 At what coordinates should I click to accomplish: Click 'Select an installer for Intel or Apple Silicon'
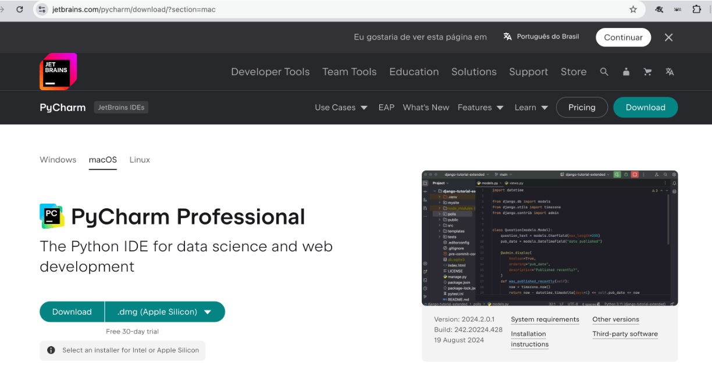point(131,350)
